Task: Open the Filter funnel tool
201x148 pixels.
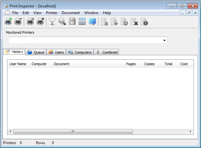Action: 52,22
